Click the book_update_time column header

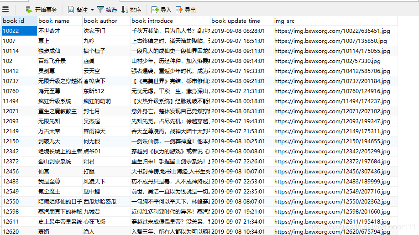click(241, 21)
